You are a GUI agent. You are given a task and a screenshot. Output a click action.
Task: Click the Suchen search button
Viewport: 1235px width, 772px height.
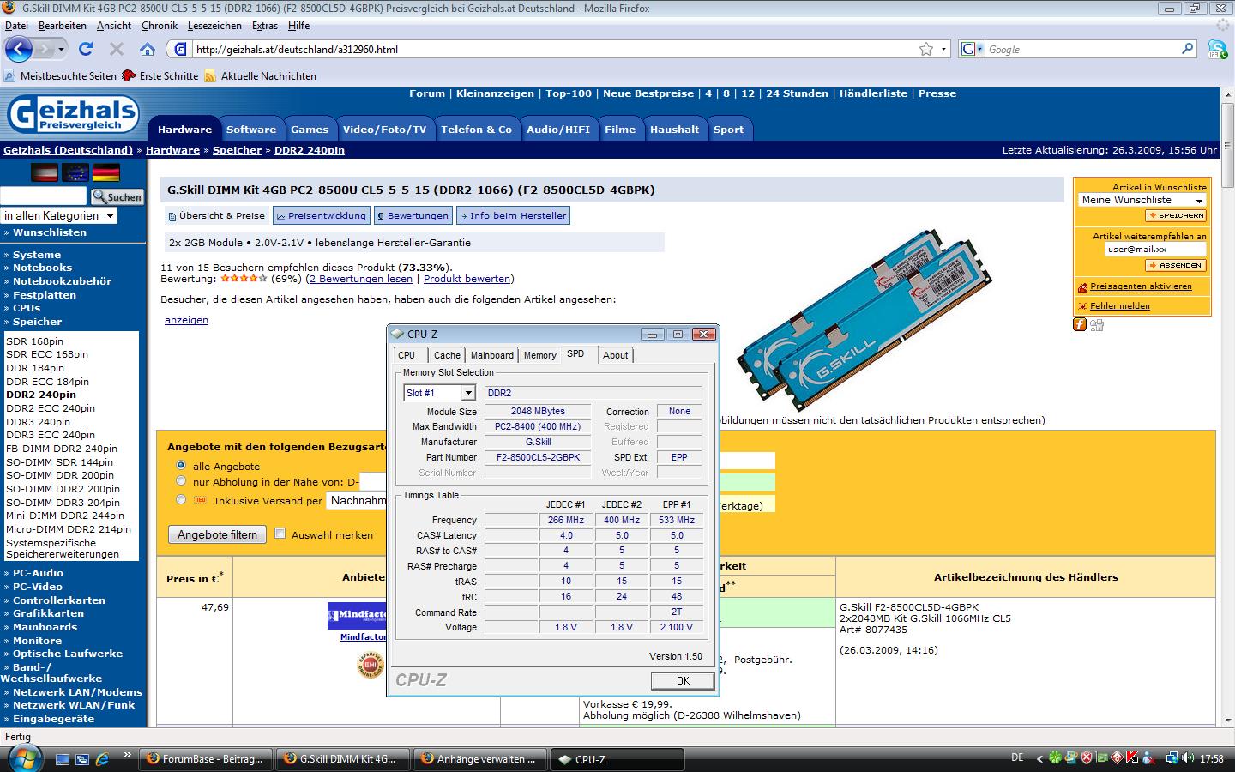[117, 196]
